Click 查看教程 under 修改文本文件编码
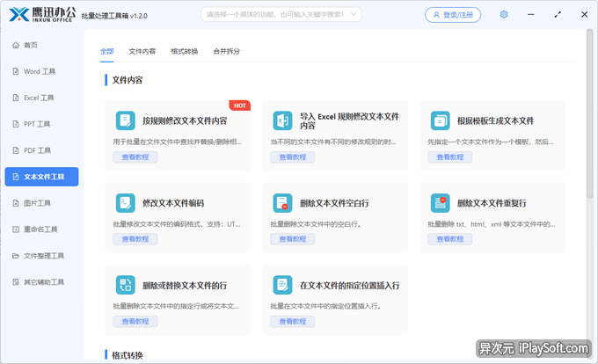 click(x=135, y=239)
